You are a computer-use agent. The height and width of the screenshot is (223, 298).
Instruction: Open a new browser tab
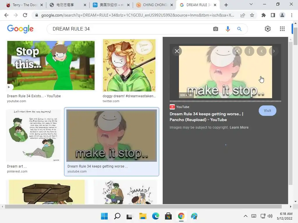tap(226, 5)
